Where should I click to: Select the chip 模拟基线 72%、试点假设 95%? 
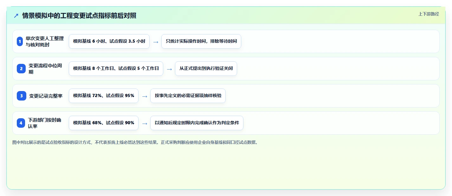click(104, 96)
